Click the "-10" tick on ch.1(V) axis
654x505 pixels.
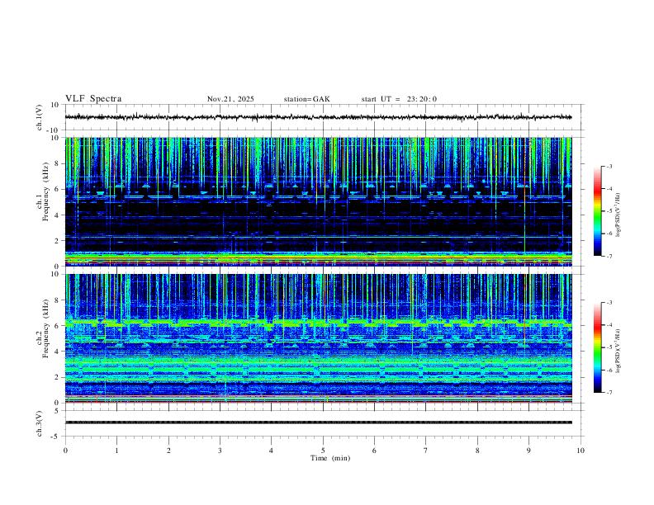(x=54, y=130)
